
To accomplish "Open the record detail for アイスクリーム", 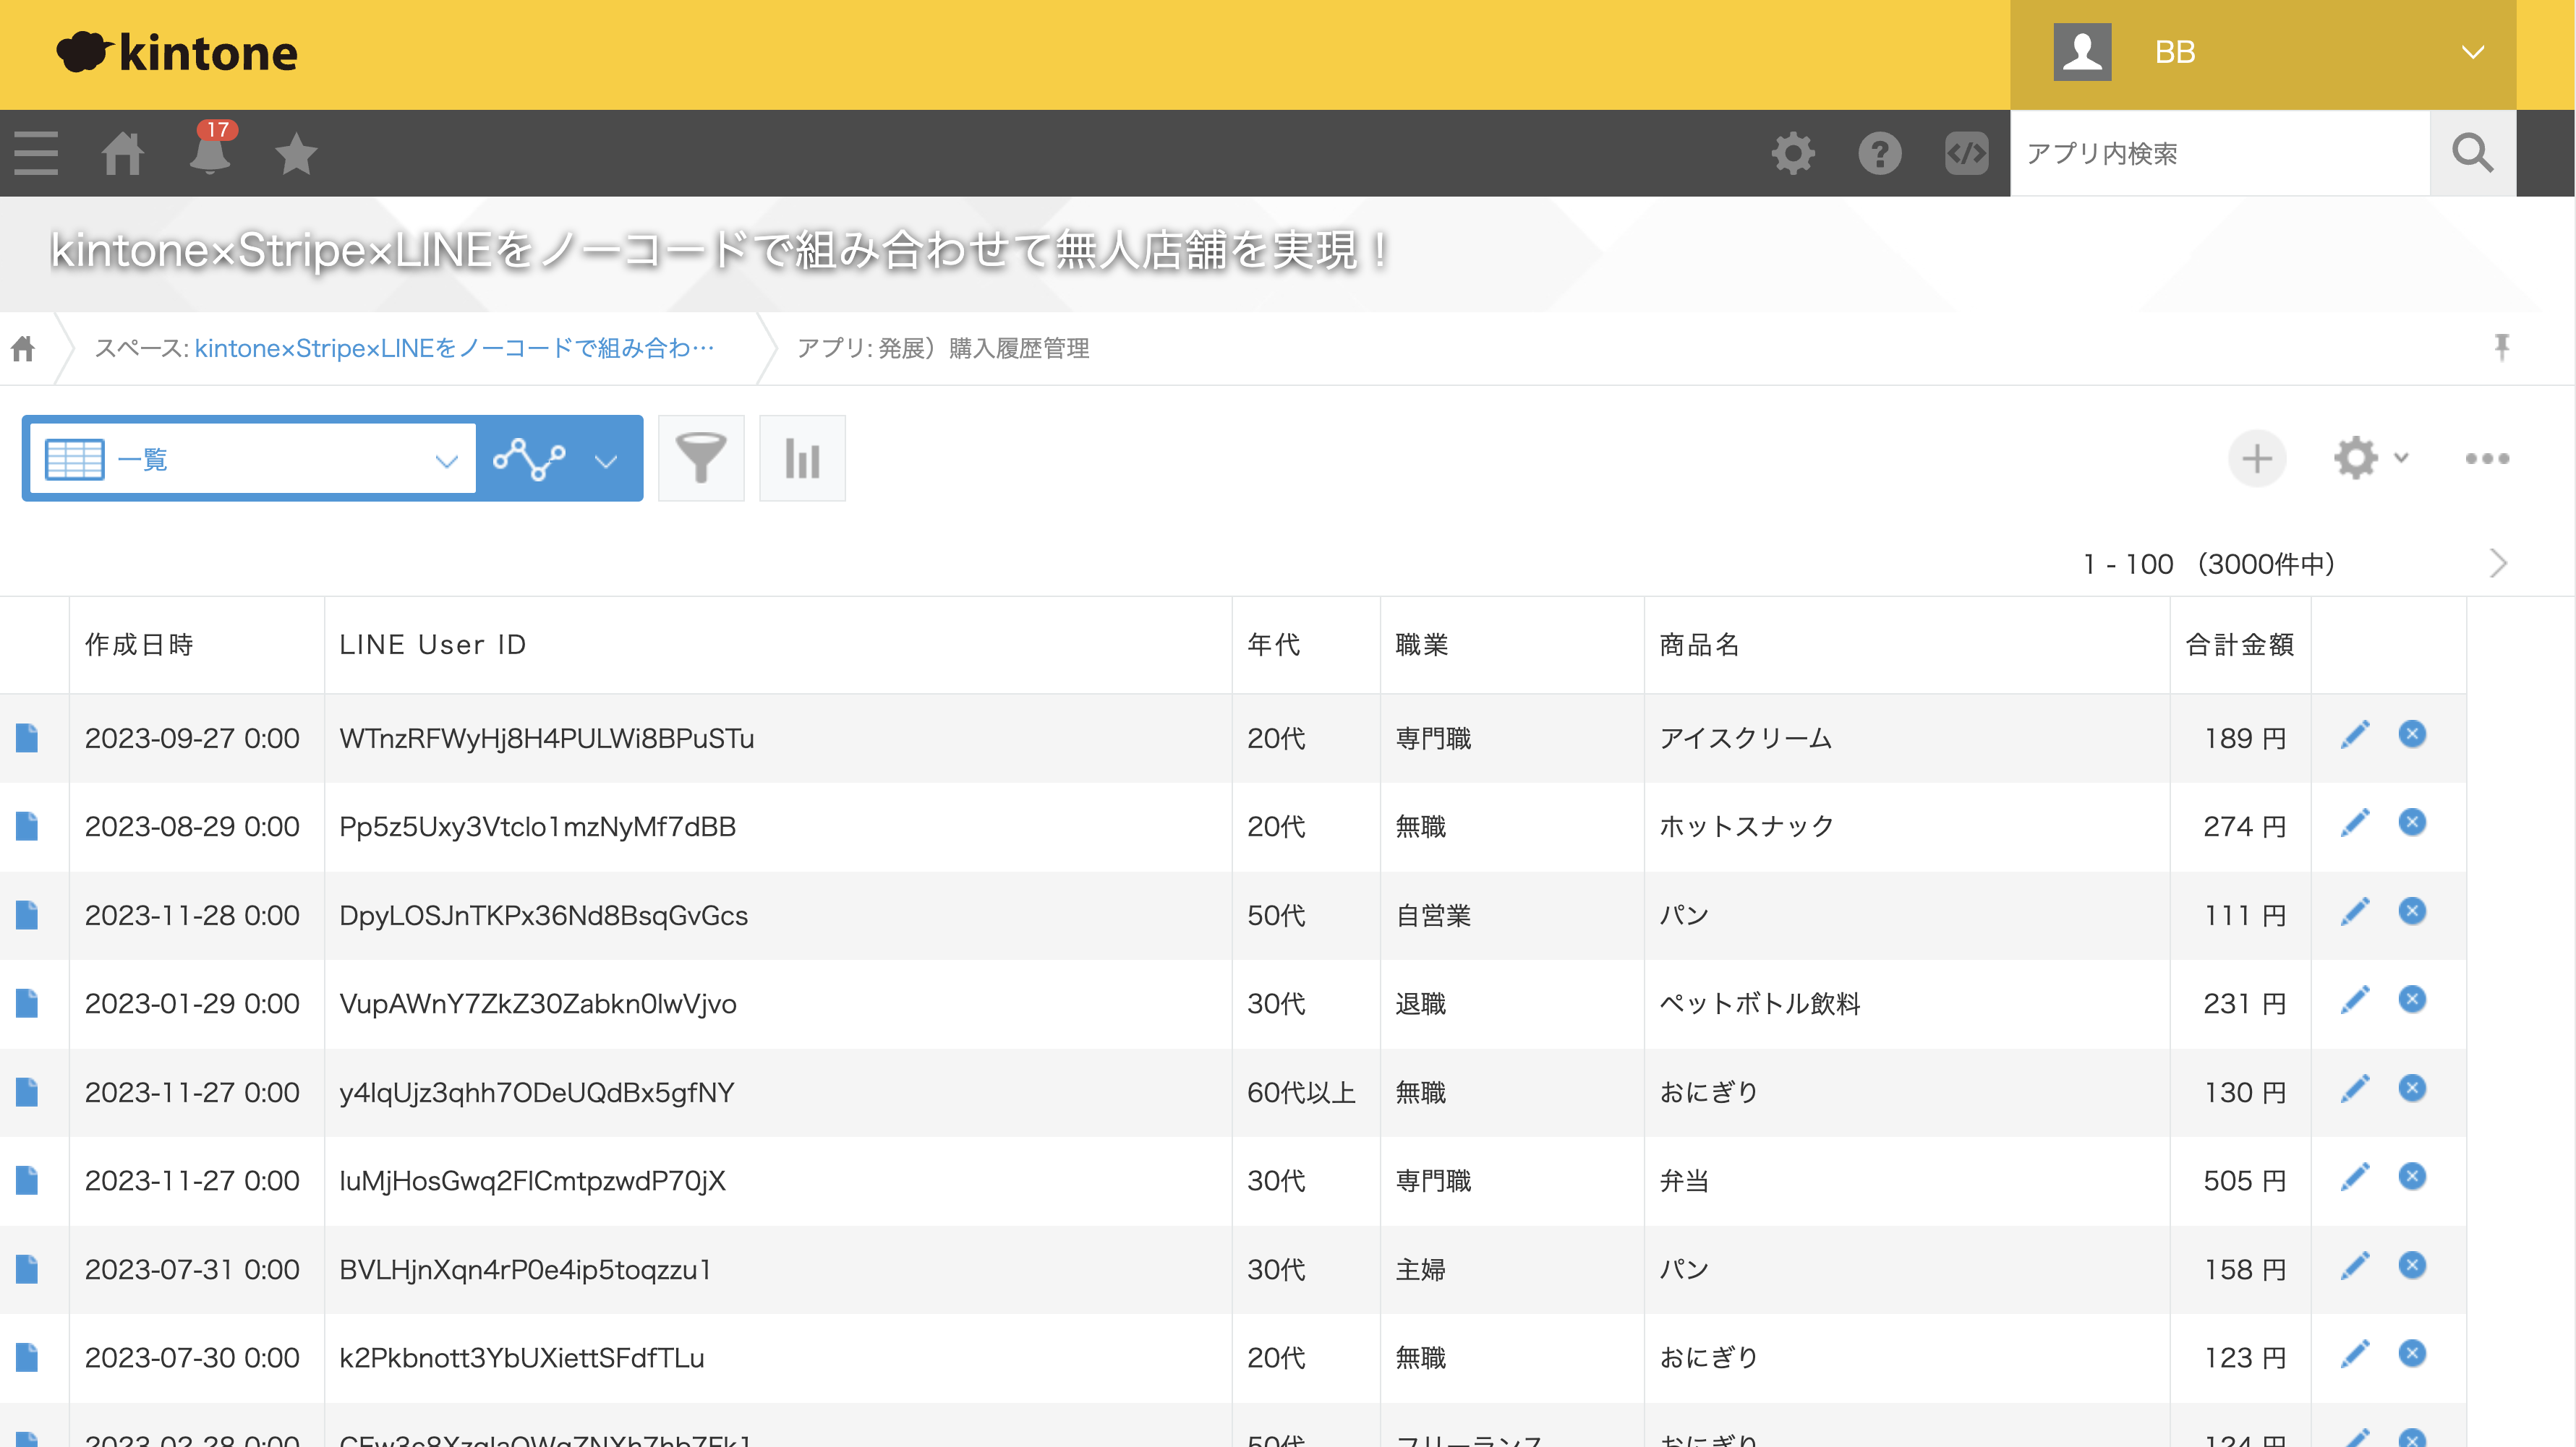I will (x=27, y=737).
